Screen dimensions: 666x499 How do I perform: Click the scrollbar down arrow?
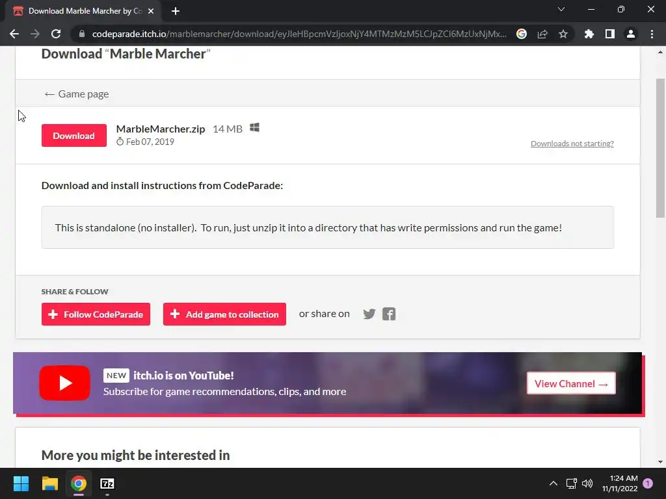660,462
